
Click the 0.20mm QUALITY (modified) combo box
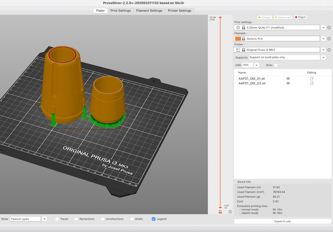[x=277, y=27]
